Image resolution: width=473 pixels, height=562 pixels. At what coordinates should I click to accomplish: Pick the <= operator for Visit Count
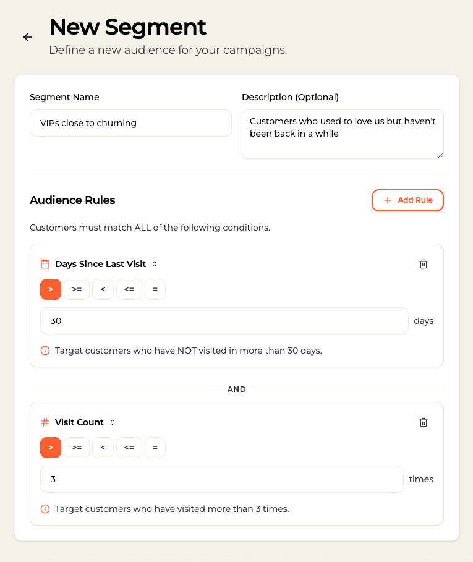(x=129, y=448)
